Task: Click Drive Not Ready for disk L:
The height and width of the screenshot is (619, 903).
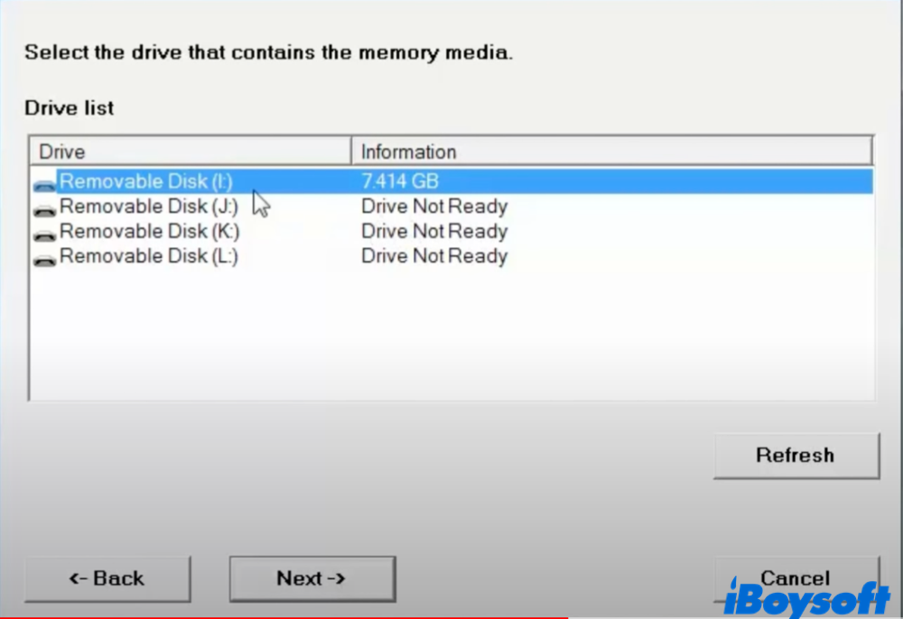Action: coord(434,257)
